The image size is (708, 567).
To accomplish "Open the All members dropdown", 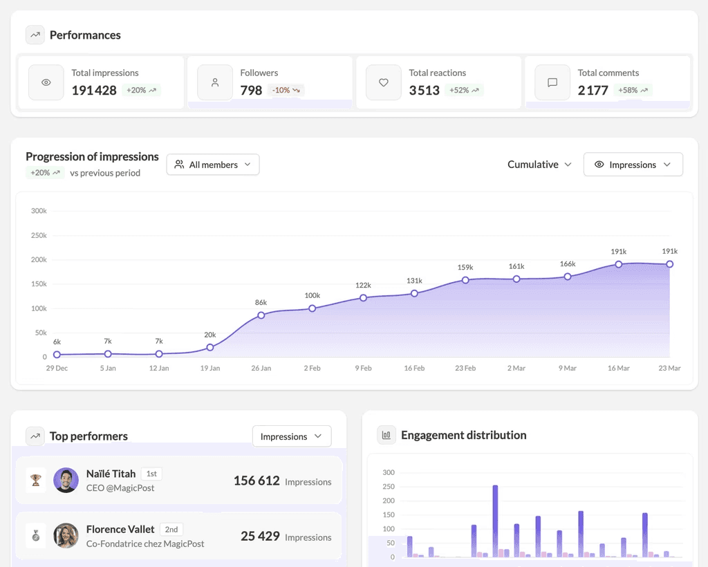I will click(212, 165).
